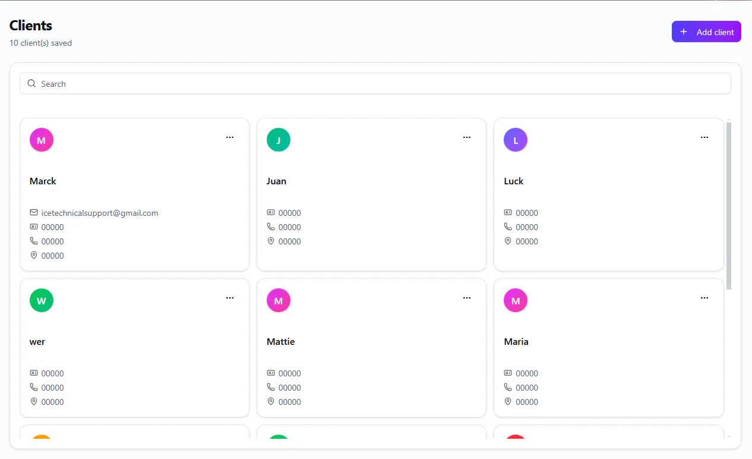Image resolution: width=752 pixels, height=459 pixels.
Task: Click the phone icon on wer's card
Action: [34, 387]
